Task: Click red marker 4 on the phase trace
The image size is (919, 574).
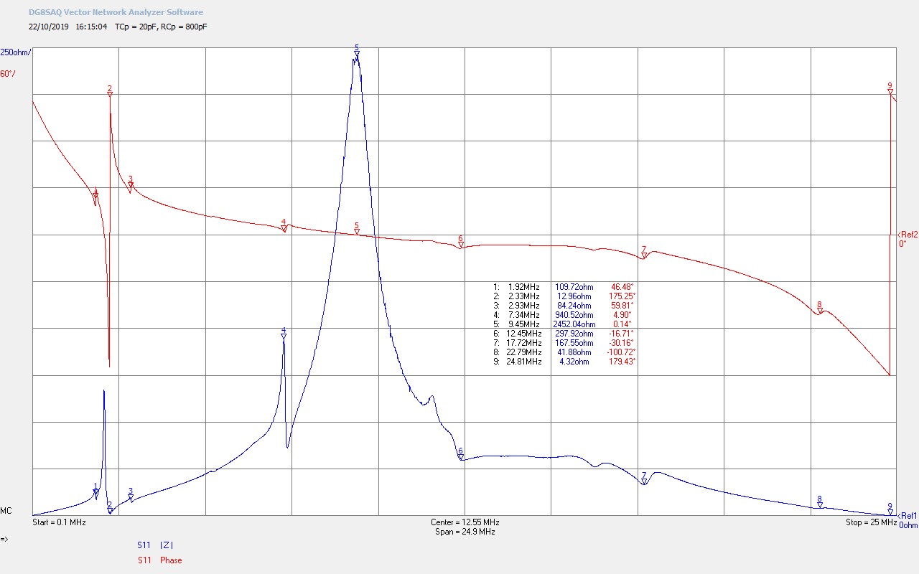Action: [284, 226]
